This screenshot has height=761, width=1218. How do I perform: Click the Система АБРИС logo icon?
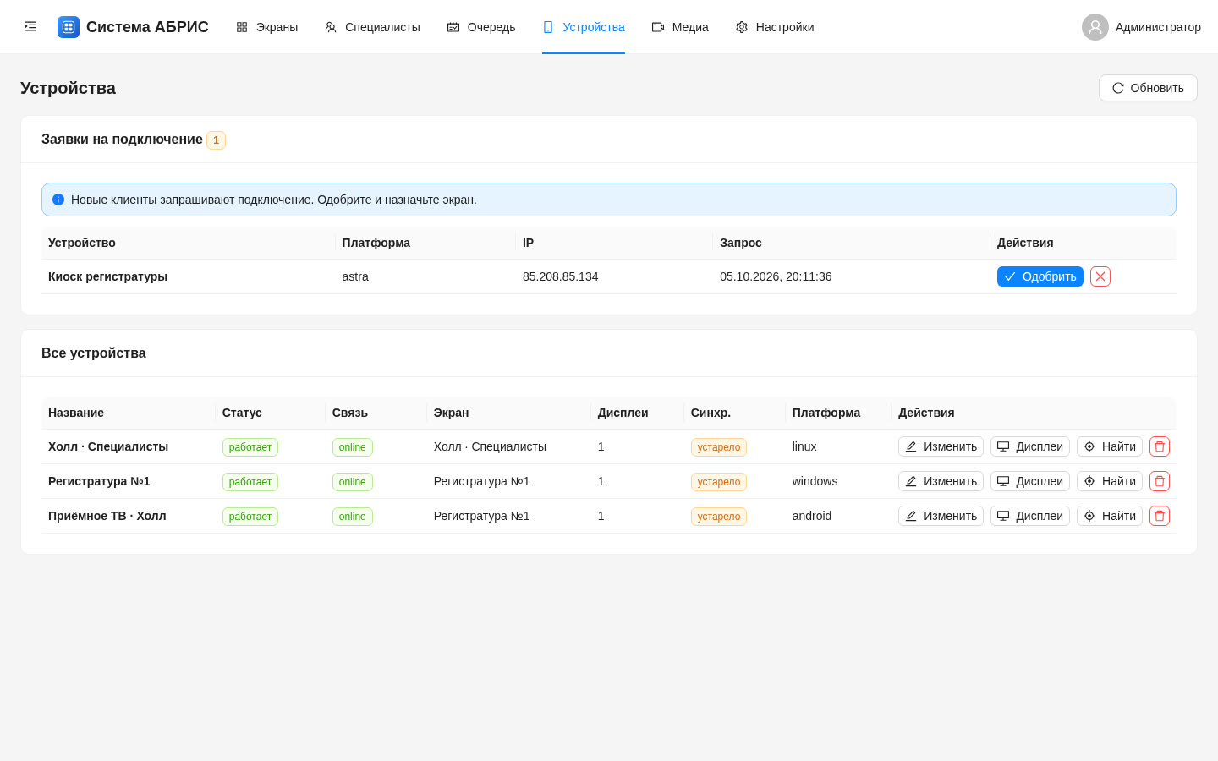tap(69, 27)
